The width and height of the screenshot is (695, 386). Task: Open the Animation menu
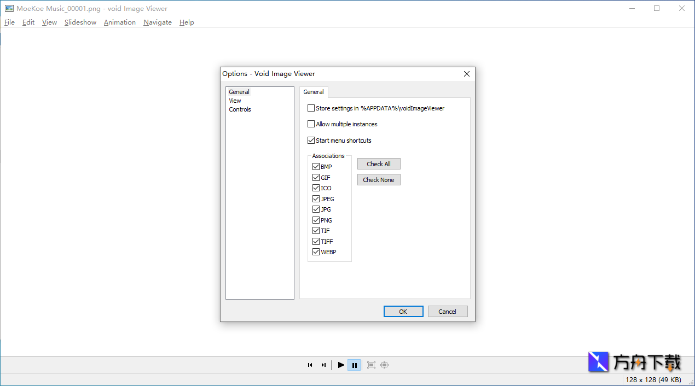click(120, 22)
